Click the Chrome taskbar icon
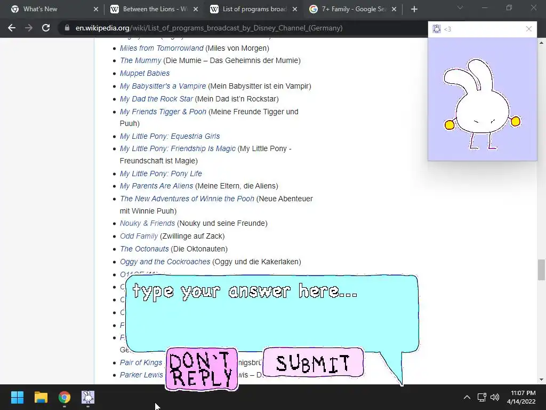The image size is (546, 410). tap(65, 397)
